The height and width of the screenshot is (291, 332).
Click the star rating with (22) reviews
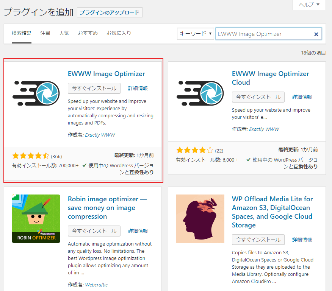(200, 150)
